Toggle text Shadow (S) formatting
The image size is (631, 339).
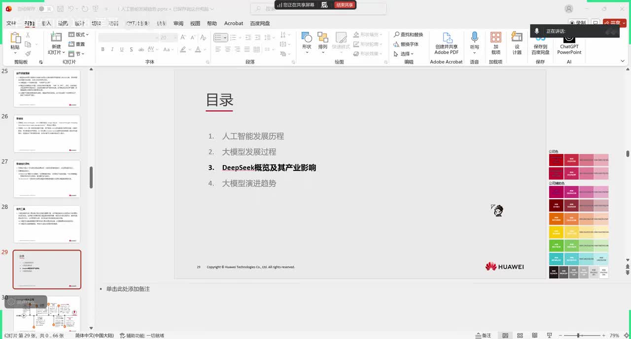pyautogui.click(x=131, y=49)
